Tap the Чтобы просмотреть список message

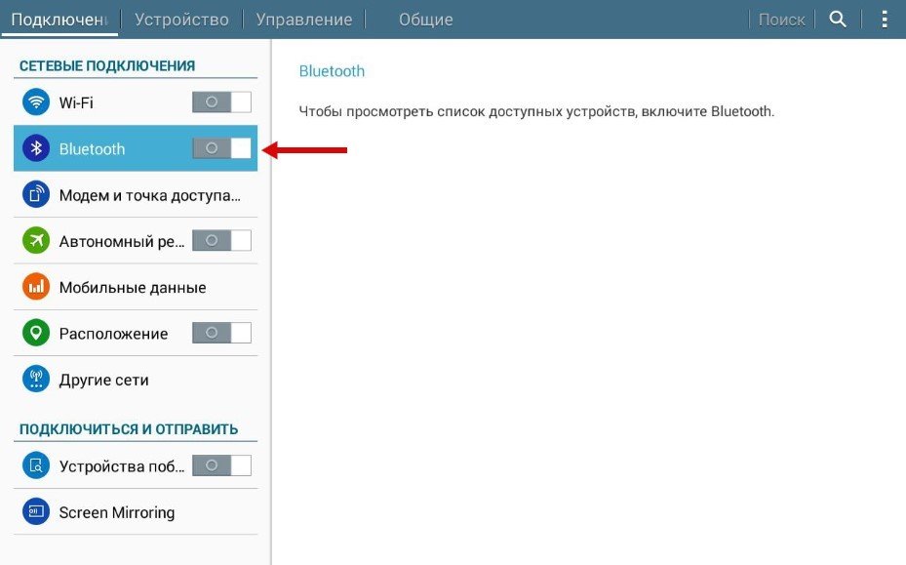pyautogui.click(x=536, y=111)
